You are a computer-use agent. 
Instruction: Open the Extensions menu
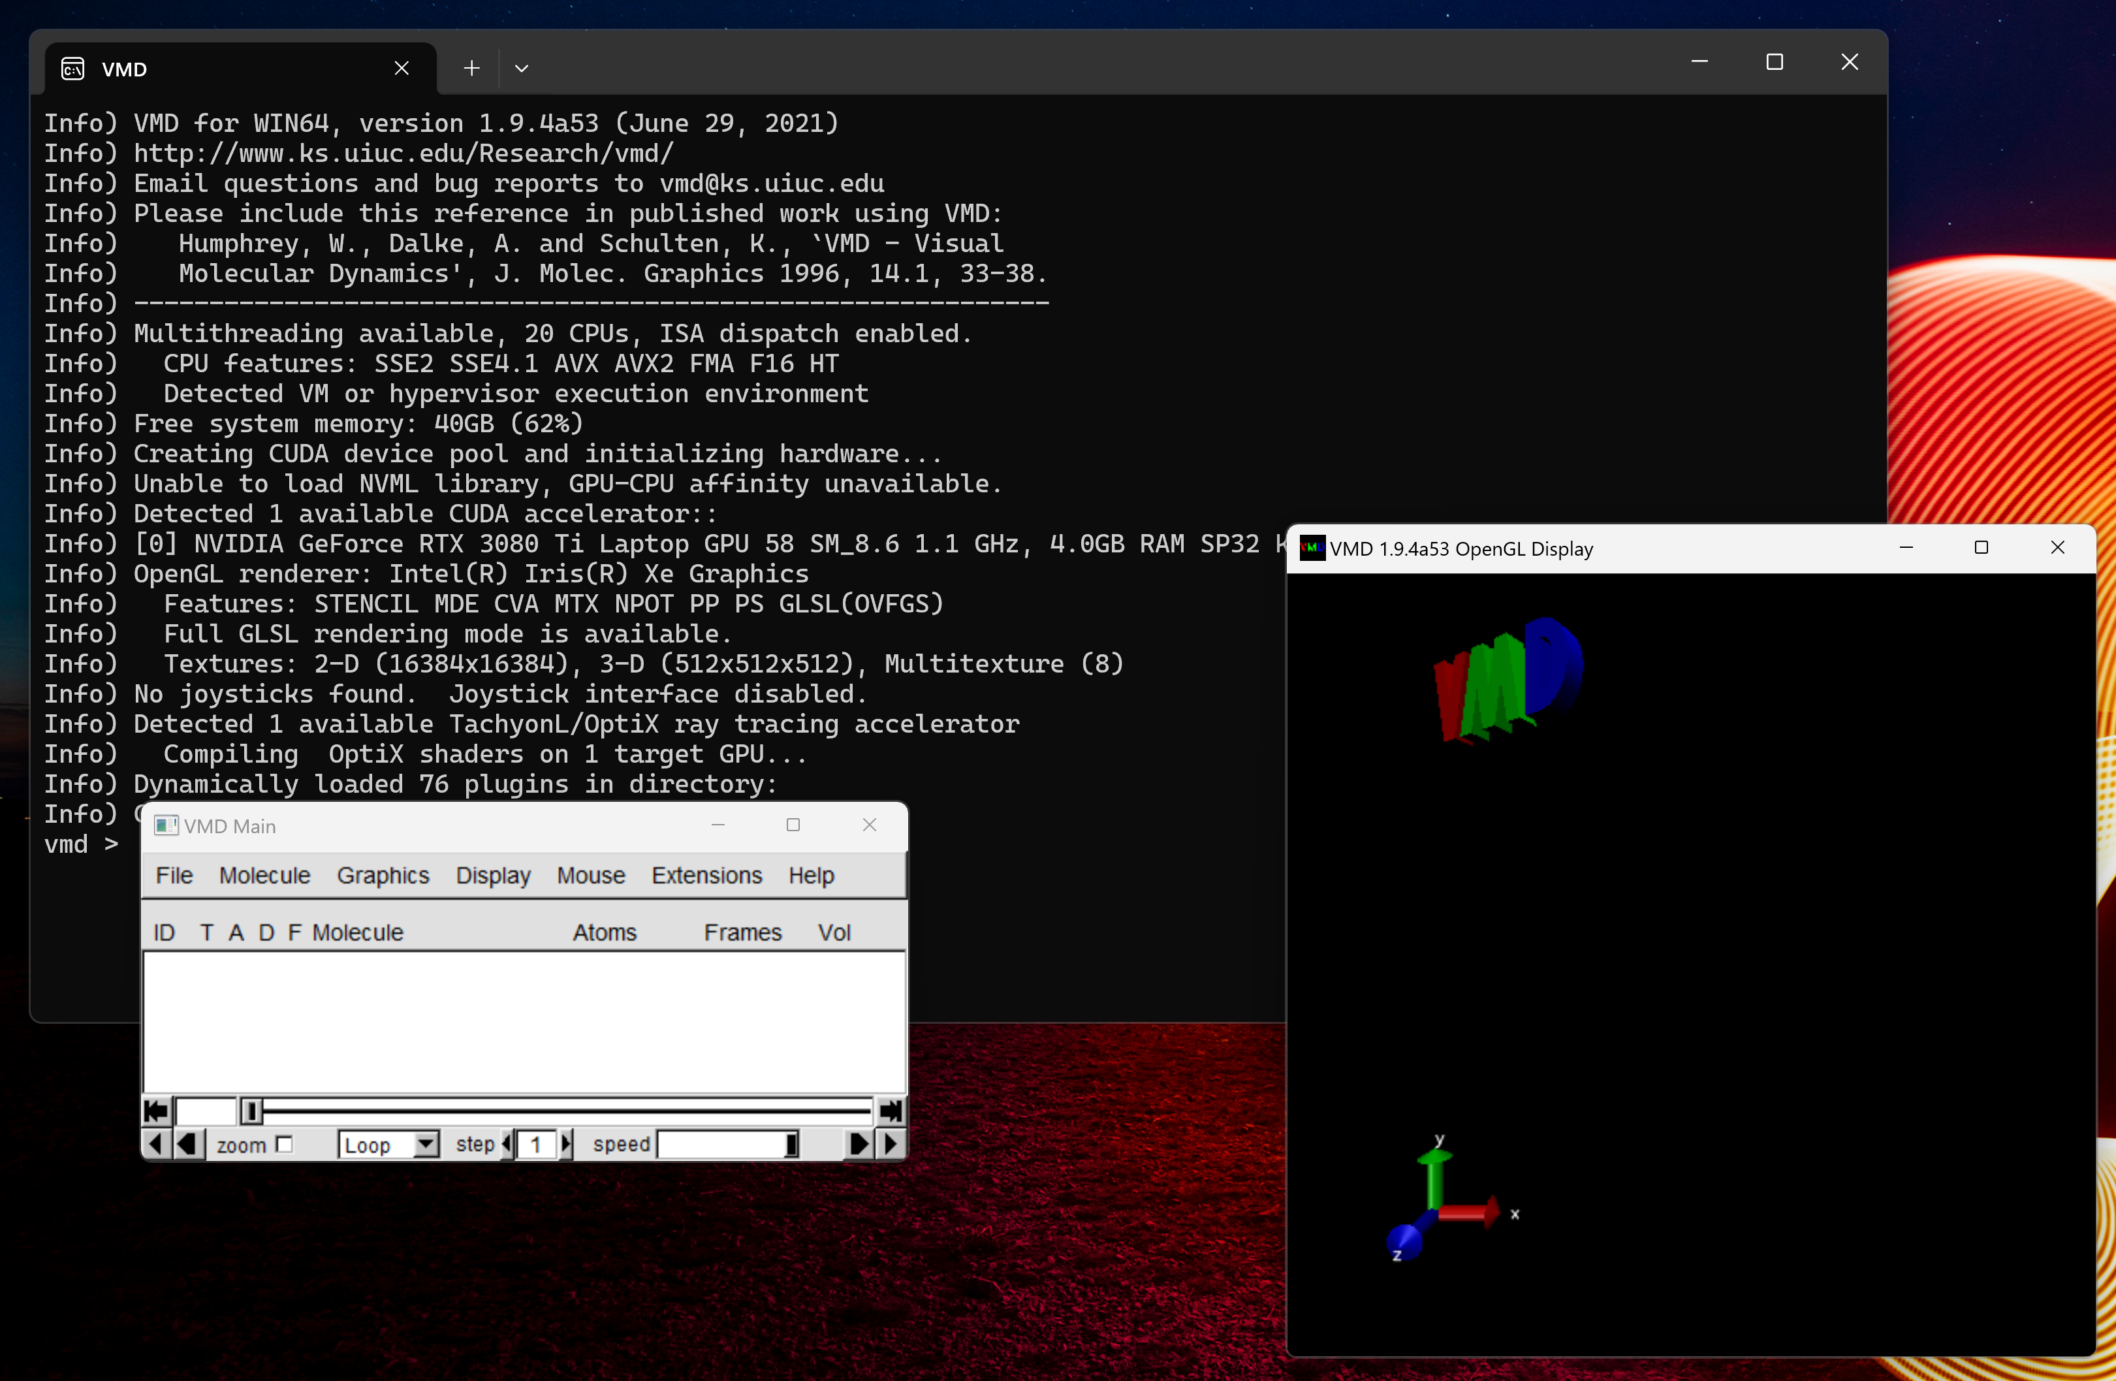pos(706,875)
